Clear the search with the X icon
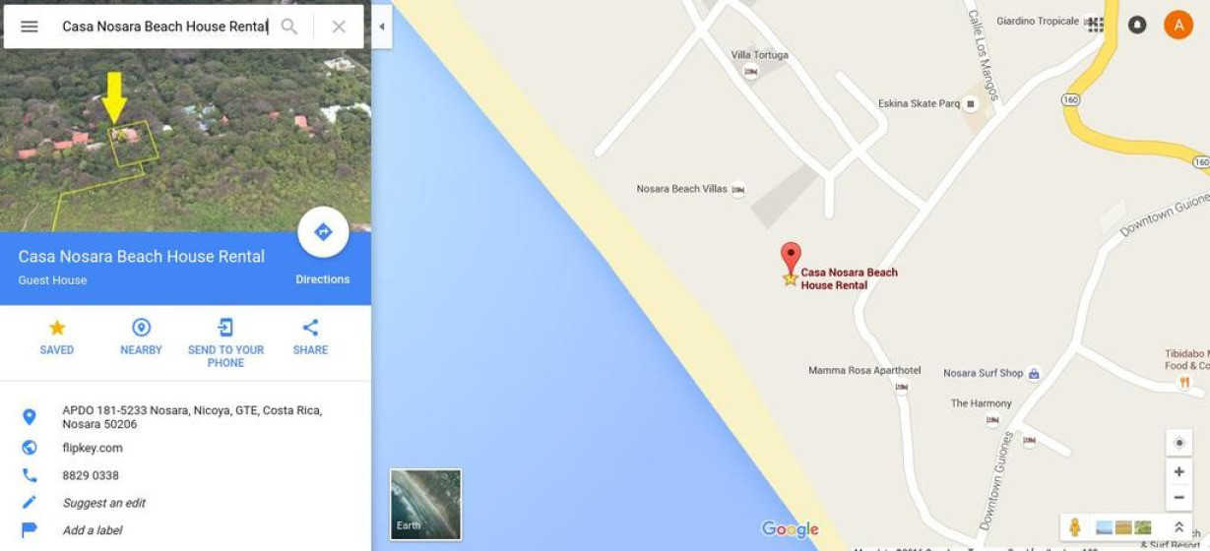This screenshot has height=551, width=1210. [339, 27]
